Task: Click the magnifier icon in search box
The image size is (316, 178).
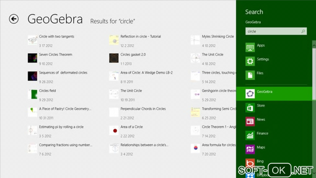Action: coord(303,31)
